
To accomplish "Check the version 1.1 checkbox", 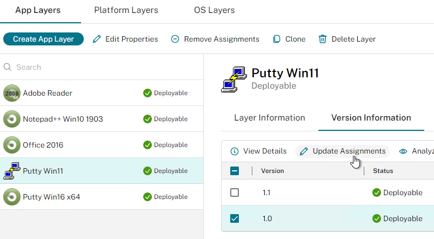I will (x=235, y=192).
